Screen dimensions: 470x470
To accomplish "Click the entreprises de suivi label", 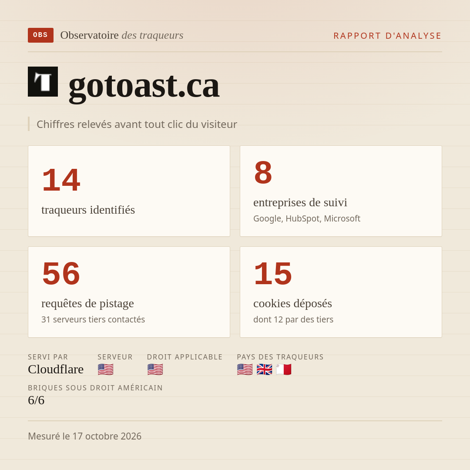I will click(x=300, y=202).
